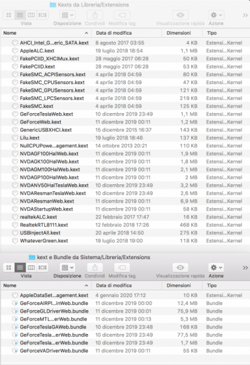This screenshot has width=250, height=365.
Task: Click Condividi share icon in Kexts da Libreria window
Action: [x=95, y=15]
